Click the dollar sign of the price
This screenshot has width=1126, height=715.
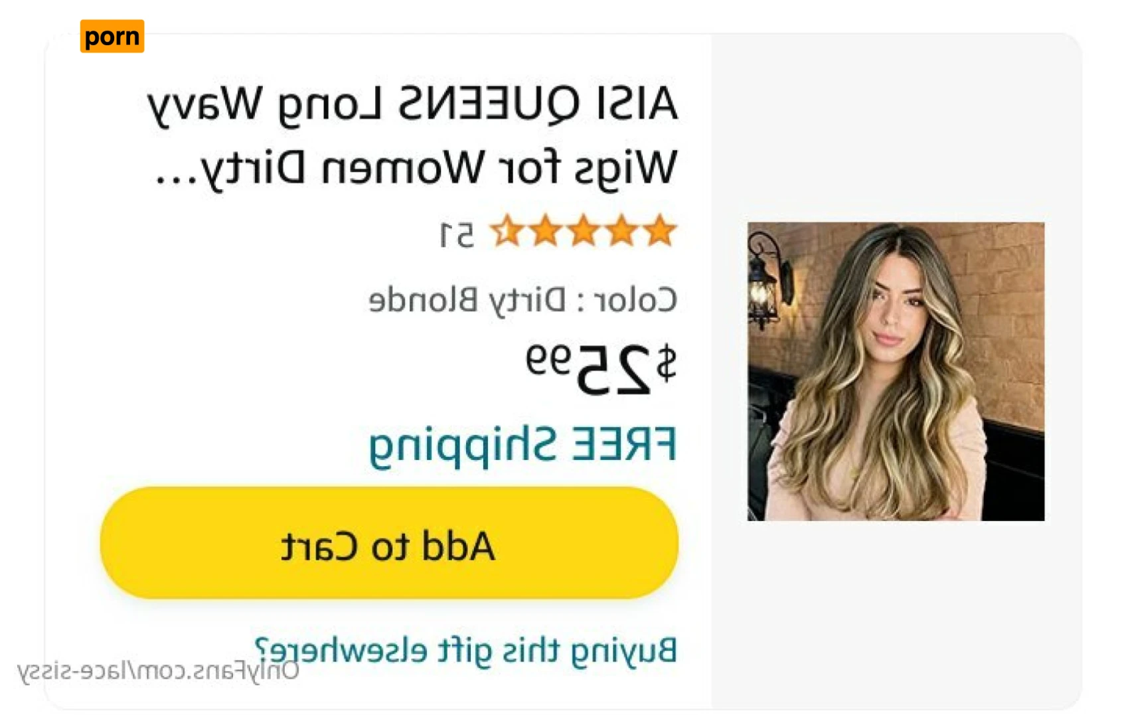click(x=666, y=364)
